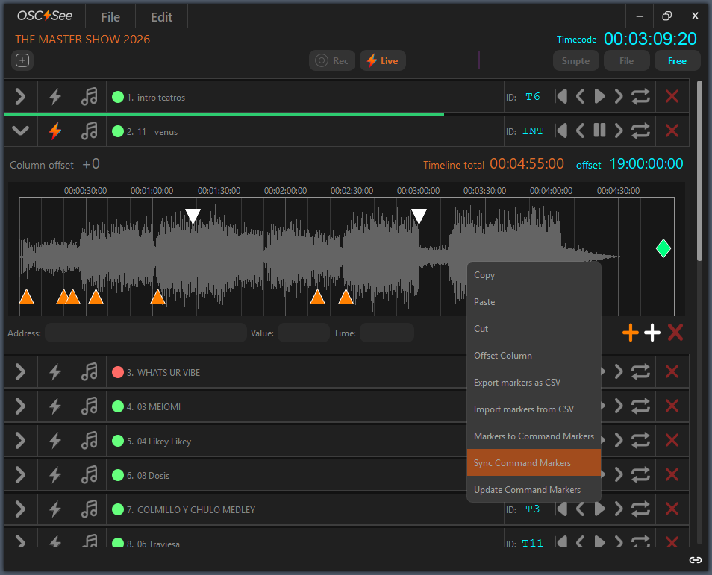The height and width of the screenshot is (575, 712).
Task: Add a new track with plus icon
Action: (x=22, y=60)
